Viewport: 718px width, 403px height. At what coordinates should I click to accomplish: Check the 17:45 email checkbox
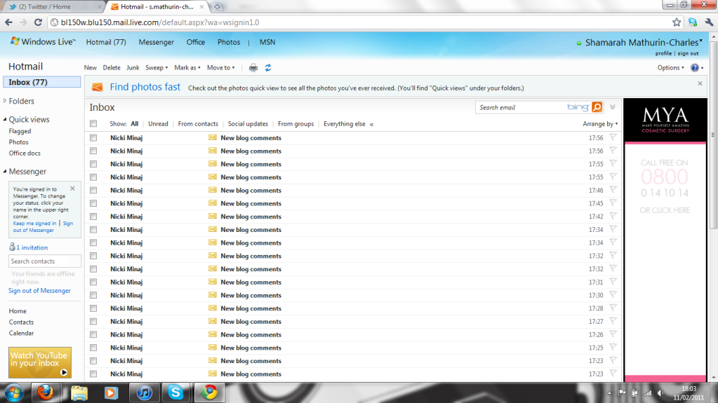pos(93,203)
